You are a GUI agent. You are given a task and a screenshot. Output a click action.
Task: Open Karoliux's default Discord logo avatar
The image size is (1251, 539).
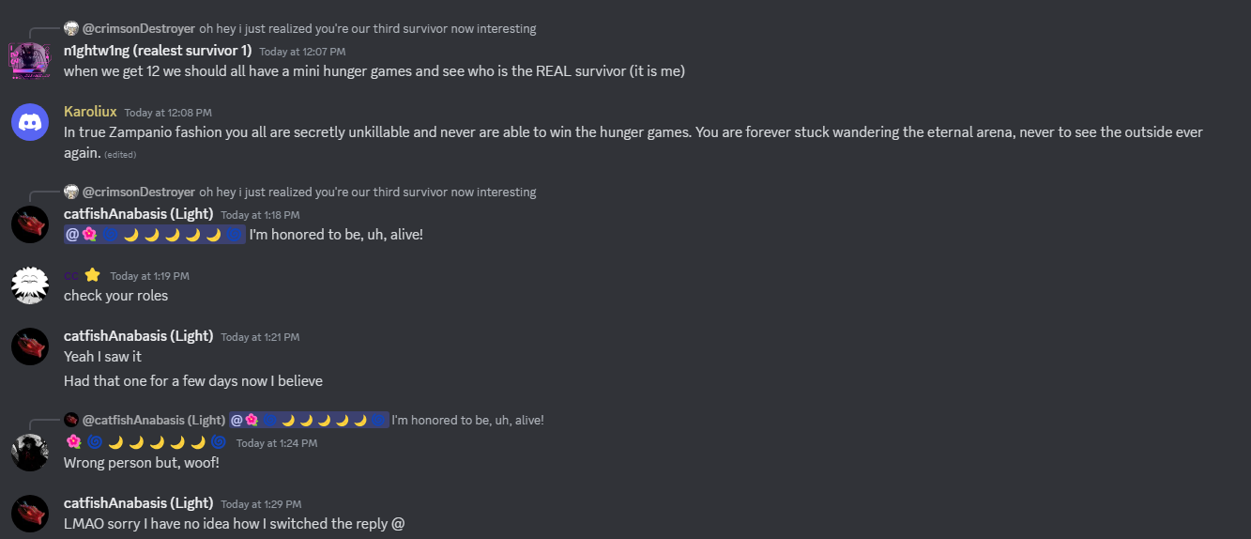point(29,122)
